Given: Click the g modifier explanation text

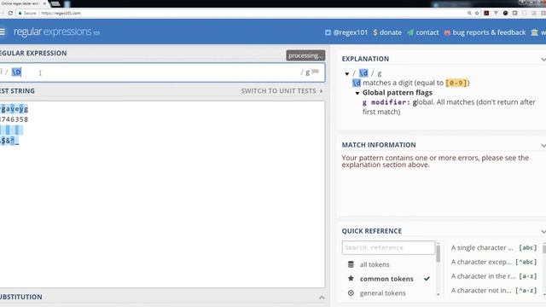Looking at the screenshot, I should [x=449, y=107].
